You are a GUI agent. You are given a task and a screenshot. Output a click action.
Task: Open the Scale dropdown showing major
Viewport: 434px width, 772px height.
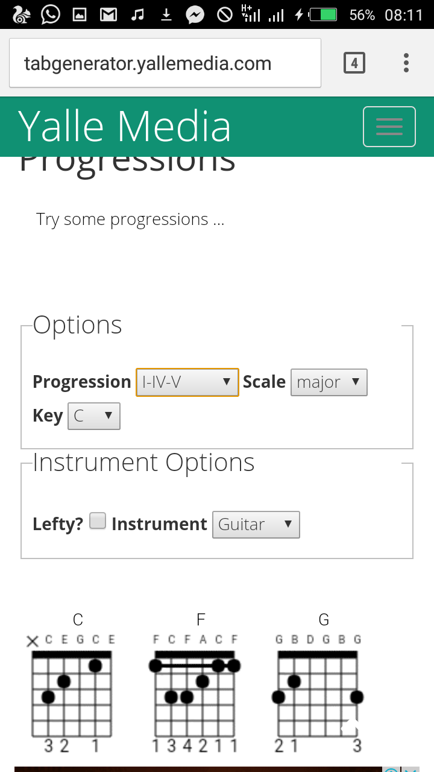329,382
